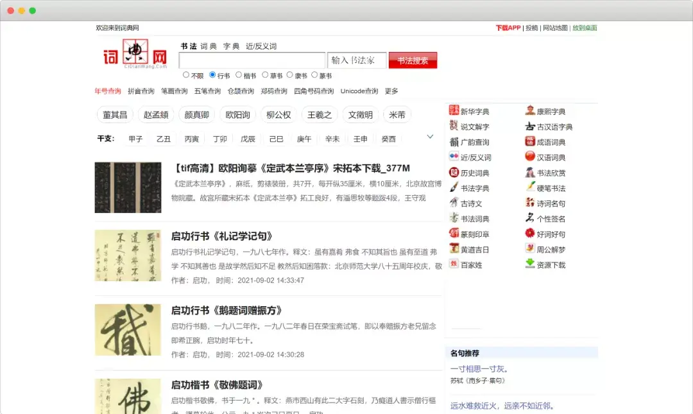Switch to the 字典 search tab

tap(231, 46)
